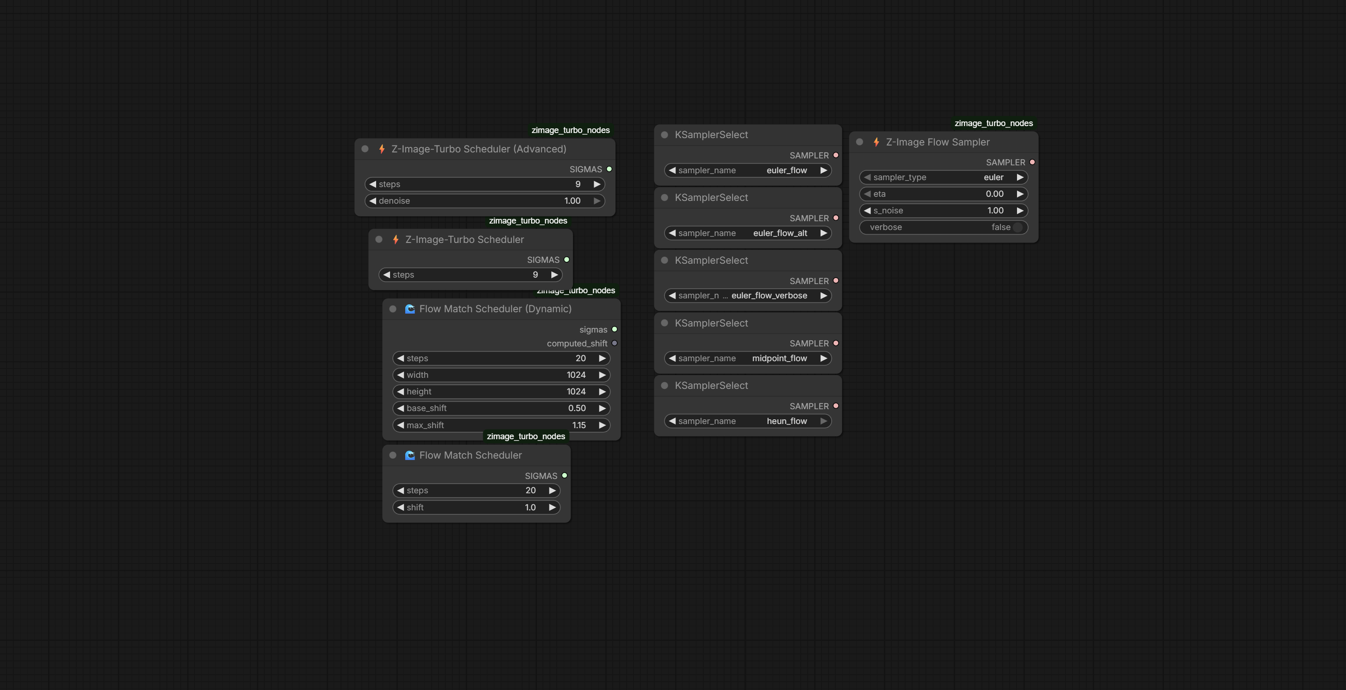Decrease shift value of 1.0
The image size is (1346, 690).
[x=401, y=507]
